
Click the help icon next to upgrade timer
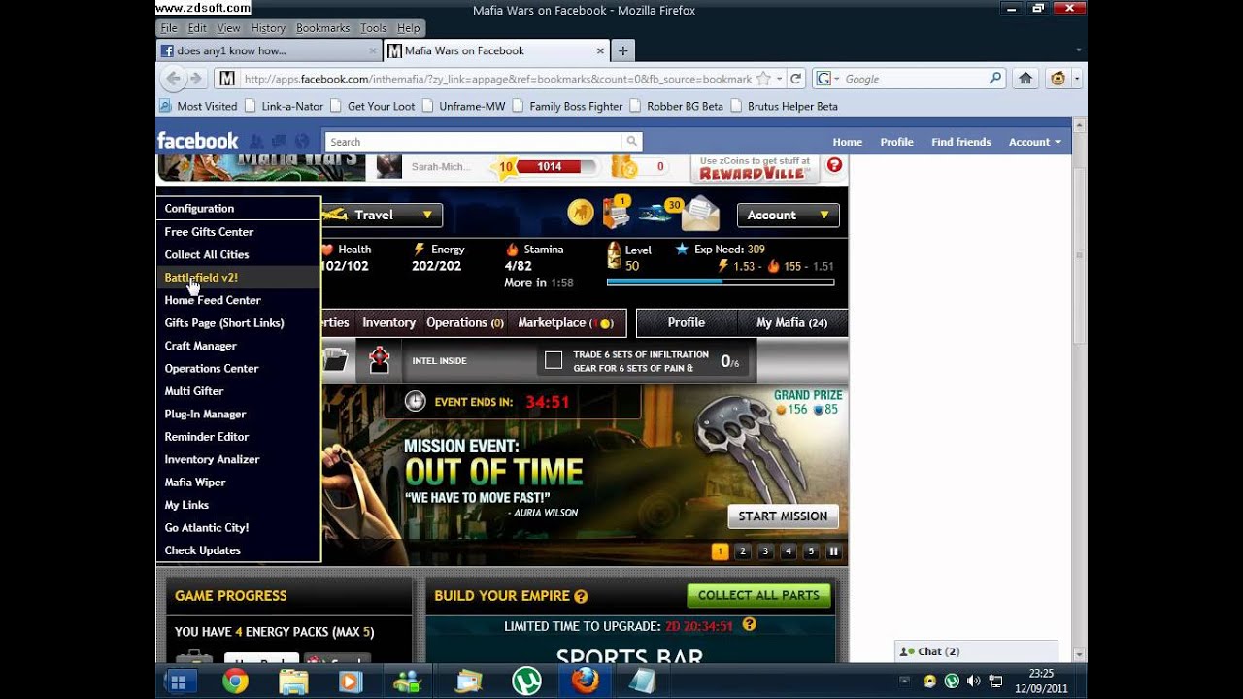(749, 625)
